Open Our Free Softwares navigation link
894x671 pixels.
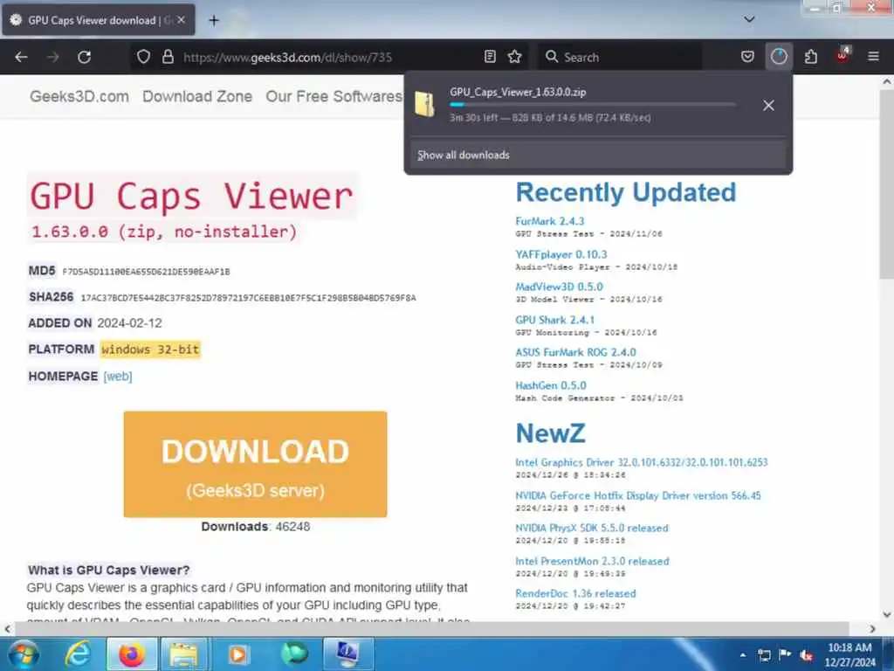tap(334, 96)
